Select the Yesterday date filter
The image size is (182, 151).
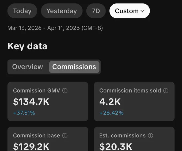[62, 11]
